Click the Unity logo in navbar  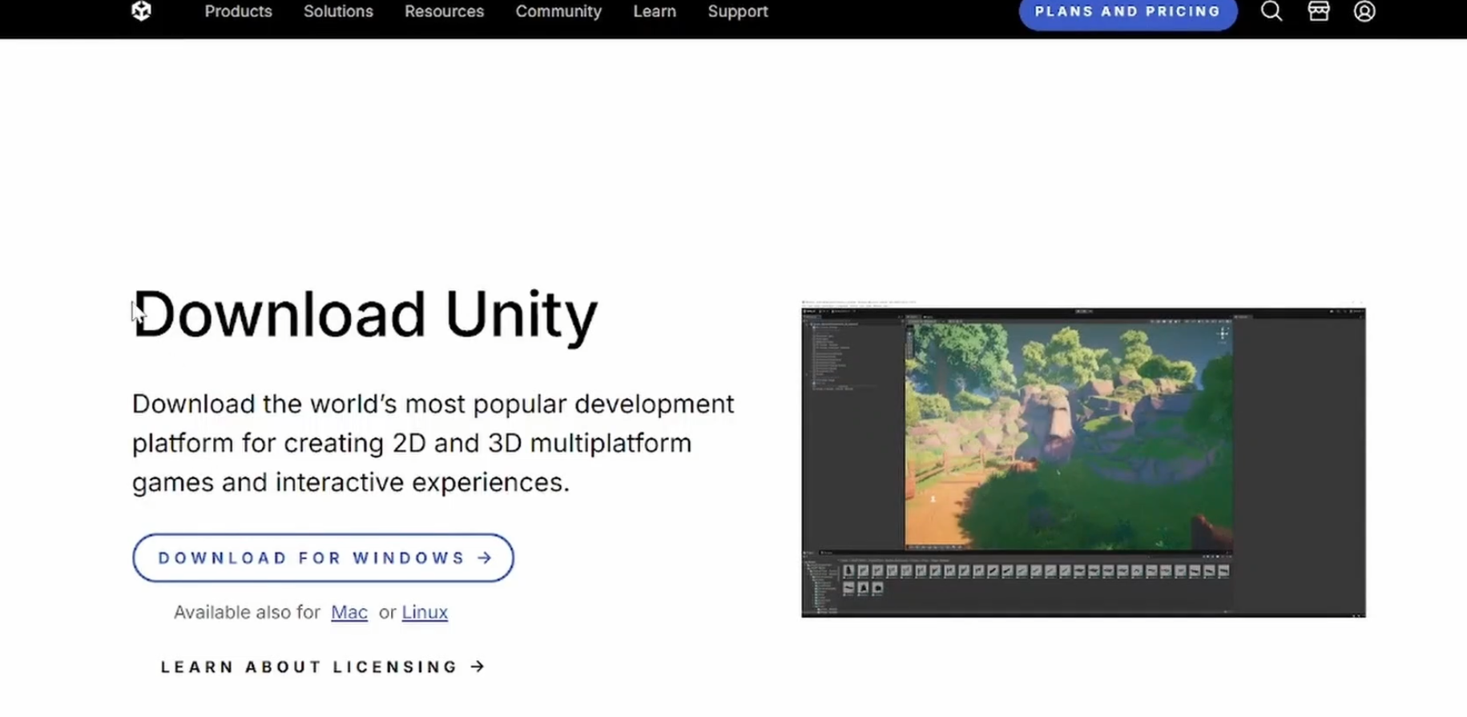142,11
